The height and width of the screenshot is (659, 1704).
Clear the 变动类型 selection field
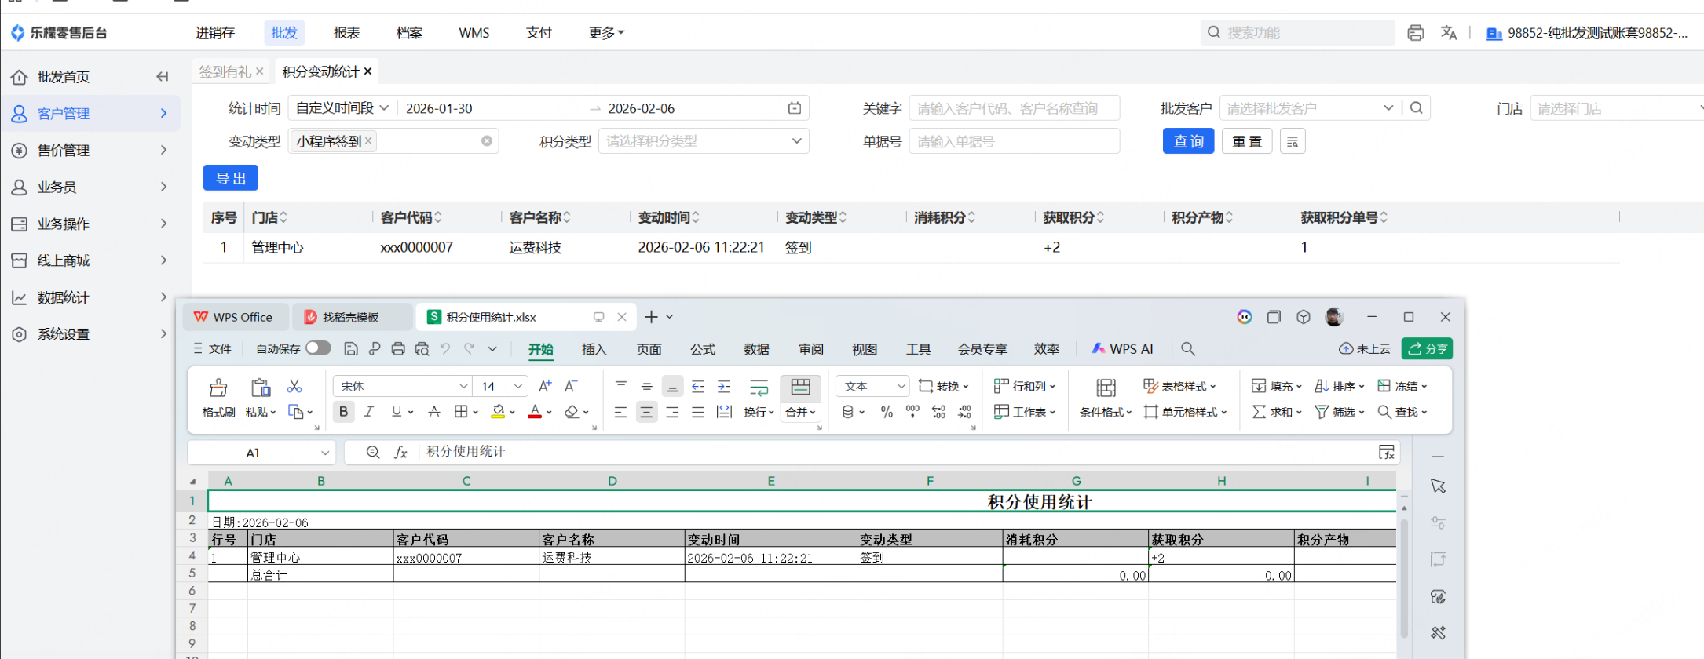tap(487, 141)
